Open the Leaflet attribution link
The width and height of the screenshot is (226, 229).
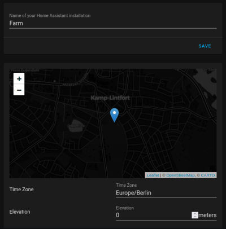(x=153, y=175)
